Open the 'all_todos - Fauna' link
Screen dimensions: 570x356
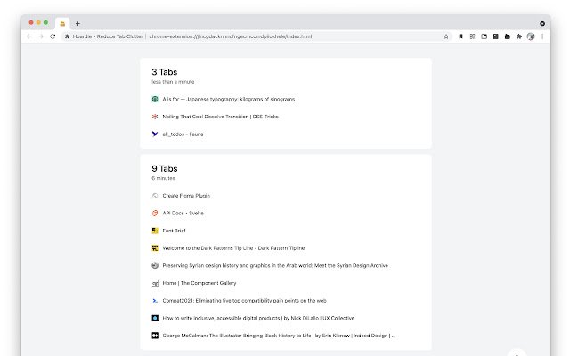click(x=183, y=134)
